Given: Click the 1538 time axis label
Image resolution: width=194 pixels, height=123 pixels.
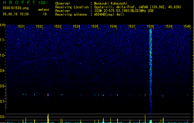Looking at the screenshot, I should (150, 26).
